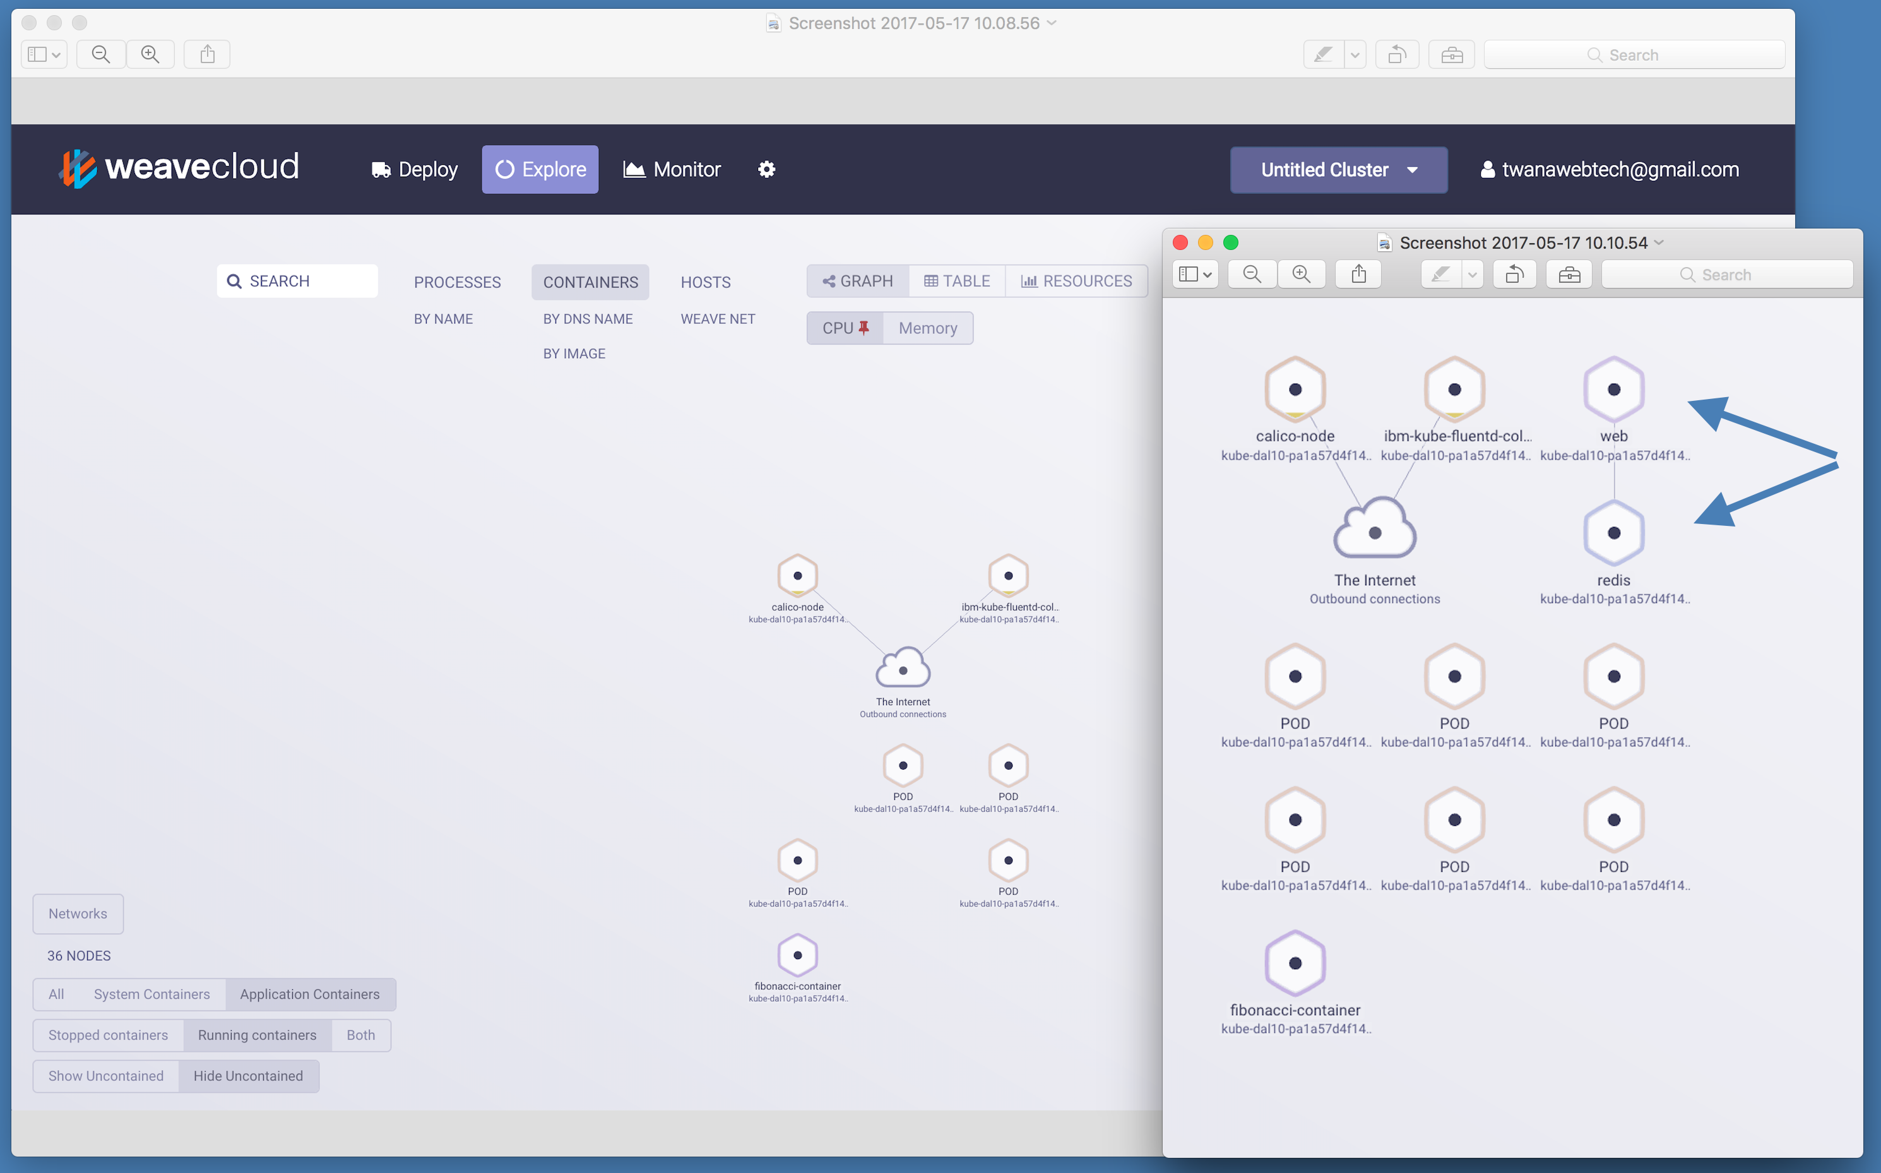Click the highlight pen icon in front window
Screen dimensions: 1881x1173
click(x=1440, y=275)
